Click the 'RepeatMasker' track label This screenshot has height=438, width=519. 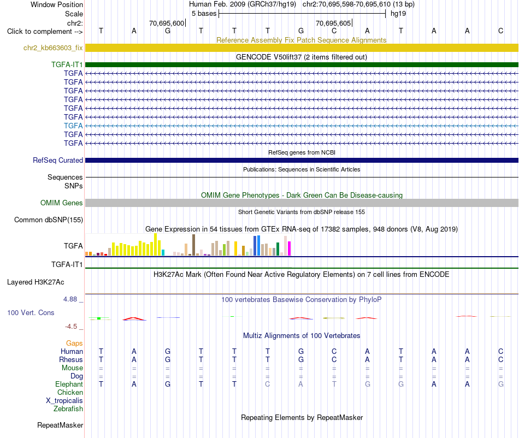(x=60, y=425)
